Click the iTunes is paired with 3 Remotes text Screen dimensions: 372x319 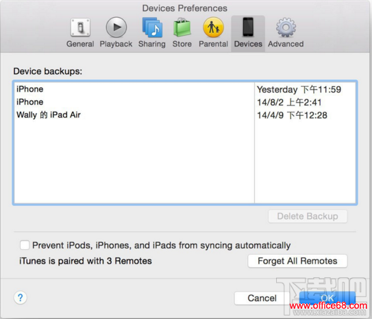click(x=86, y=261)
